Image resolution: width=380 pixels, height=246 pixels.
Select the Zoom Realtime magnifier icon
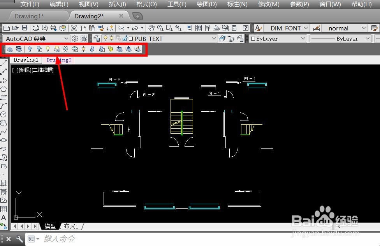[x=160, y=28]
